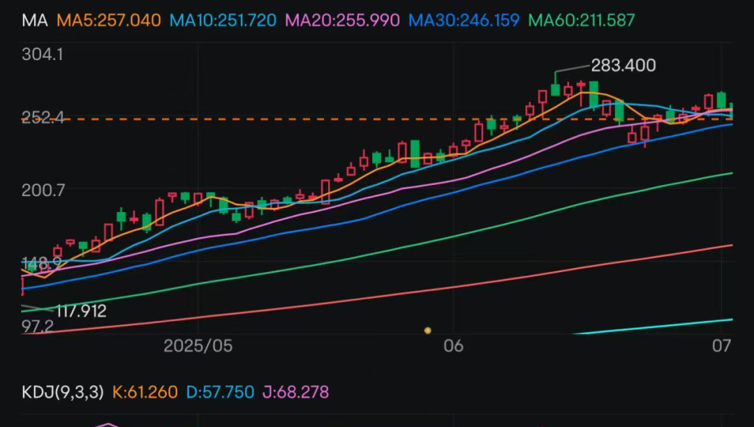This screenshot has width=754, height=427.
Task: Select the MA10:251.720 indicator value
Action: (223, 20)
